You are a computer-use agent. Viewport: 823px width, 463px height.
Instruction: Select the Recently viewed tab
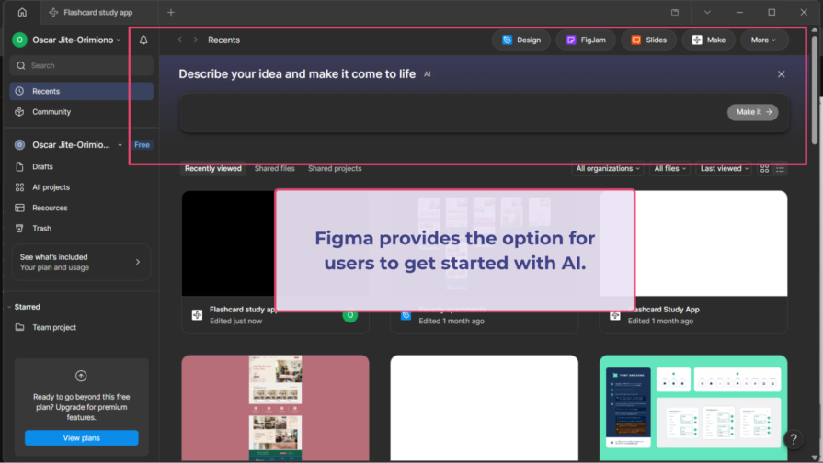tap(213, 168)
